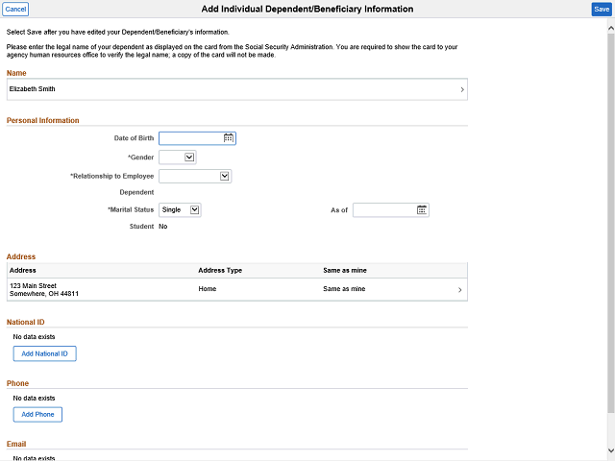Image resolution: width=615 pixels, height=461 pixels.
Task: Click the Same as mine column header
Action: click(x=344, y=270)
